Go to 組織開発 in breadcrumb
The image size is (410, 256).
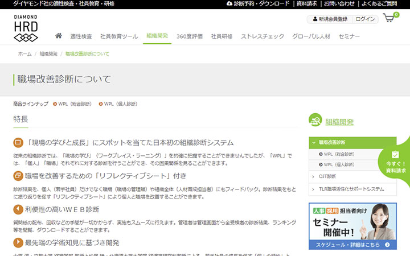48,54
